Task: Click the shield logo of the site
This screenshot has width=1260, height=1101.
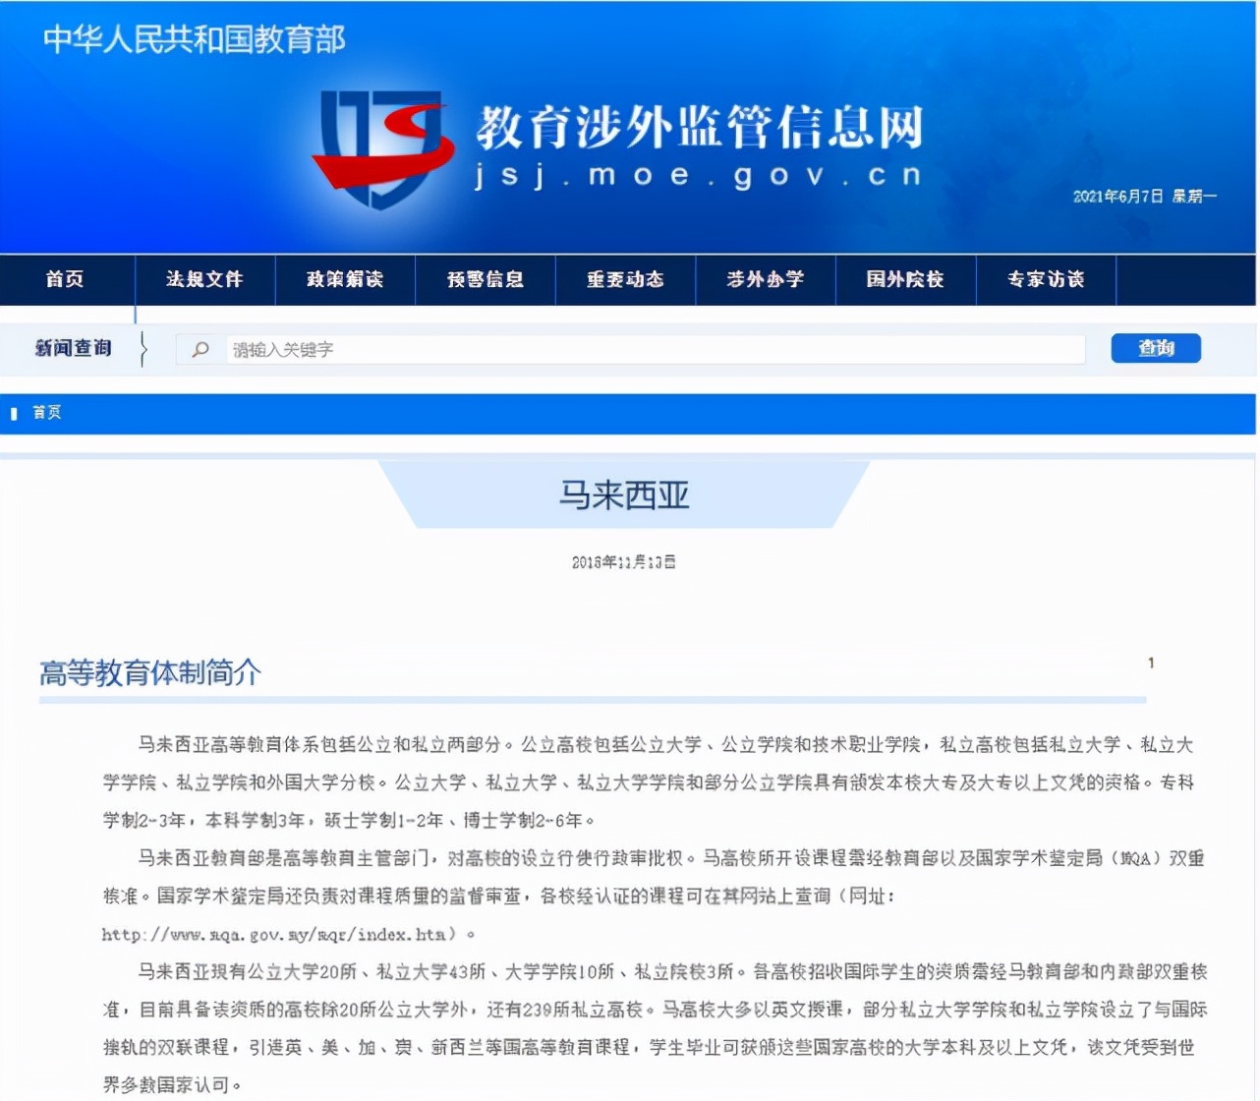Action: [x=383, y=148]
